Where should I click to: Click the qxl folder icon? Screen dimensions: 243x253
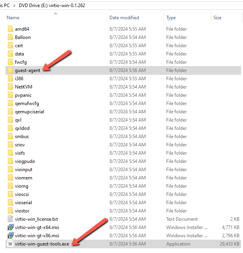[10, 120]
